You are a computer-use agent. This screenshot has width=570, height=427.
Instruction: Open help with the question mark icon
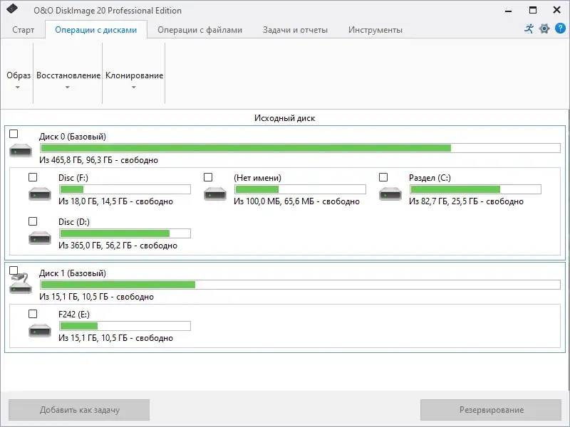(x=560, y=28)
